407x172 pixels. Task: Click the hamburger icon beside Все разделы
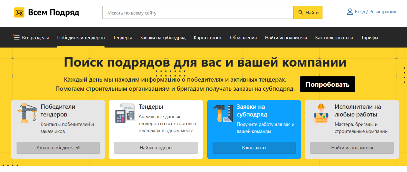[17, 38]
